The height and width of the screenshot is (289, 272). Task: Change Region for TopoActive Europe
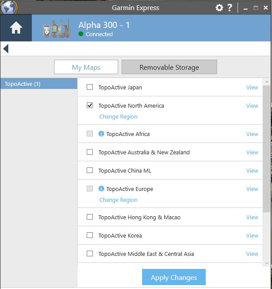[118, 200]
